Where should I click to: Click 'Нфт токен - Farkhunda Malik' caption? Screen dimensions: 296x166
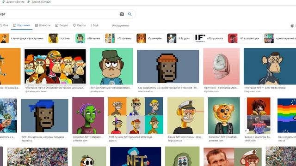tap(221, 88)
